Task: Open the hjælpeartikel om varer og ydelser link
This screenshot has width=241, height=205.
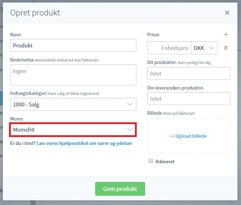Action: point(84,143)
